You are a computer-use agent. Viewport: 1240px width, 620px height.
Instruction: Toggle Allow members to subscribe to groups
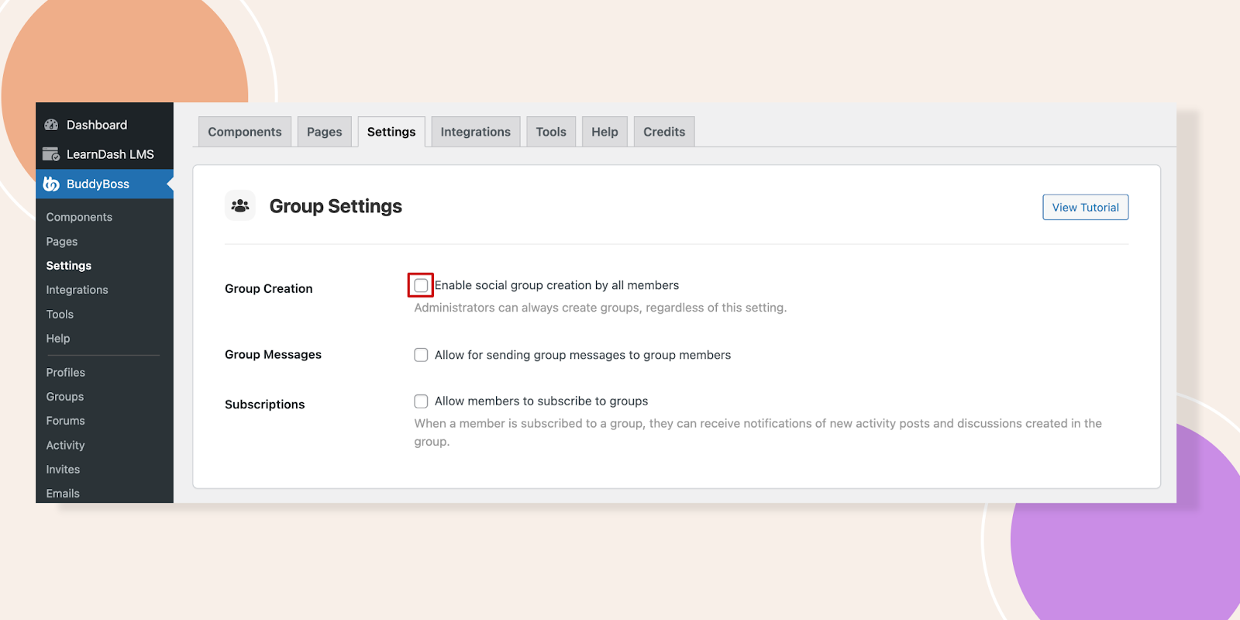(421, 401)
